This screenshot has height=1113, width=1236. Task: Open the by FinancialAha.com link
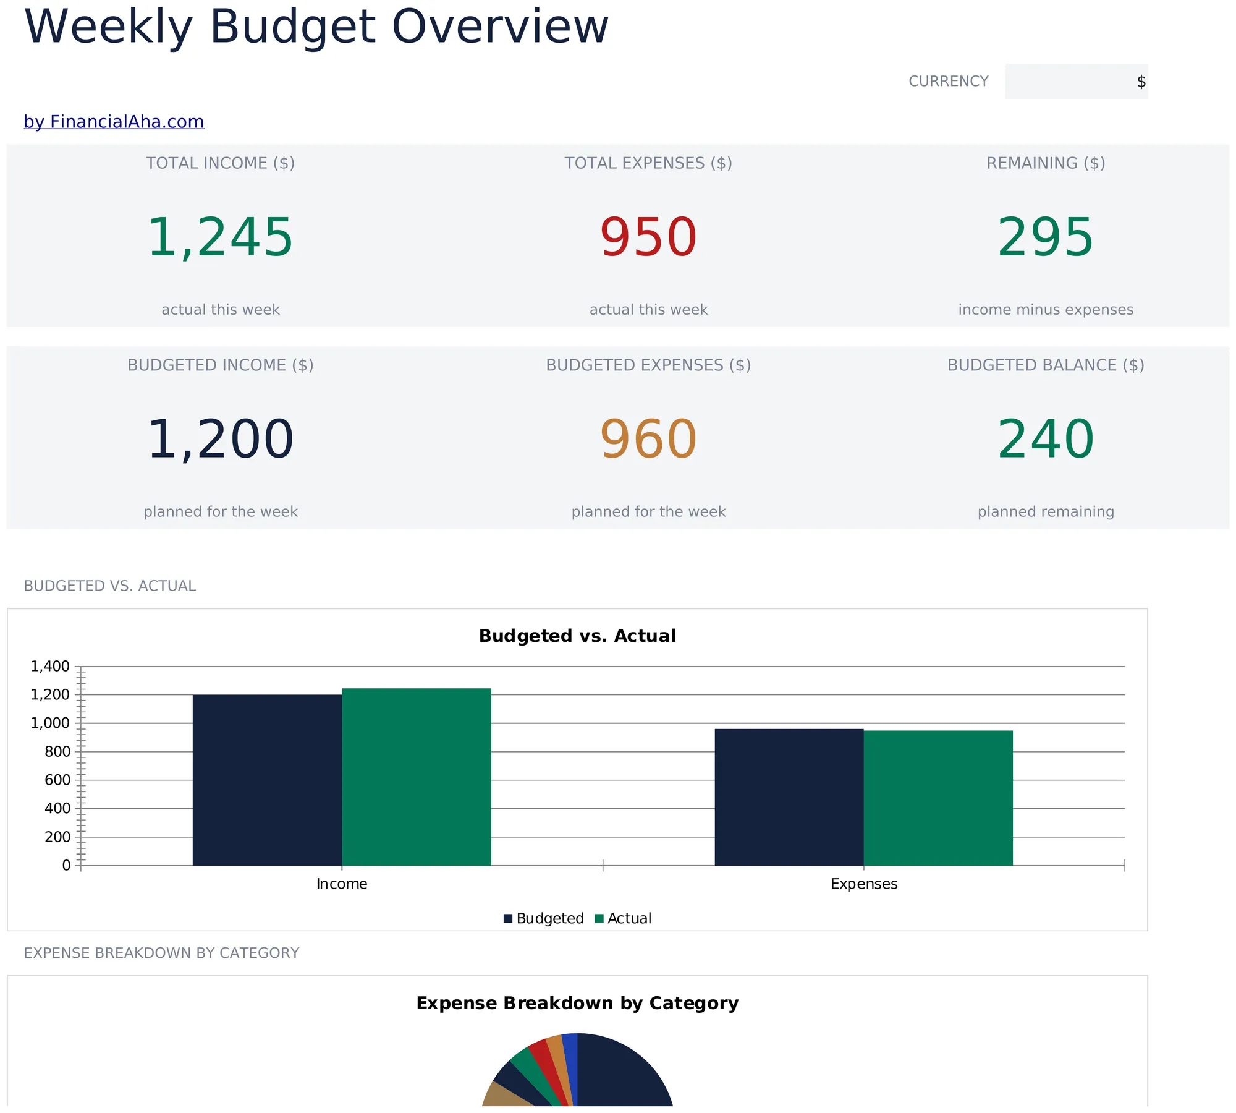click(x=114, y=122)
